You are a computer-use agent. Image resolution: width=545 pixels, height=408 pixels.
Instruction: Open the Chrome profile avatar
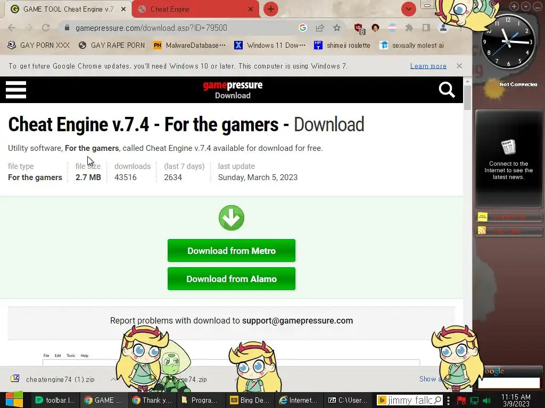(443, 28)
